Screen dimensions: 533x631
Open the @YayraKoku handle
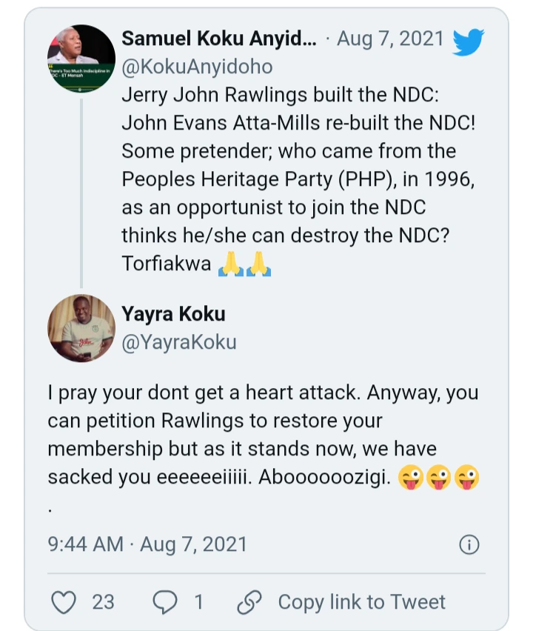click(x=179, y=342)
